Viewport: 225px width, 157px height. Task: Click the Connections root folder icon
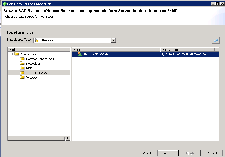tap(17, 54)
